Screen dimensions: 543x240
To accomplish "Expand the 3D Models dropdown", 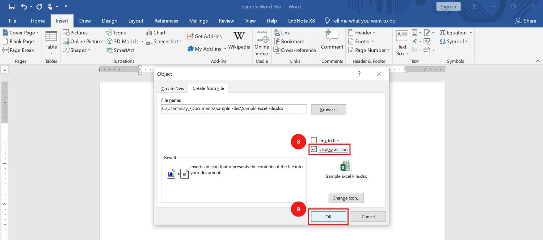I will click(x=142, y=41).
